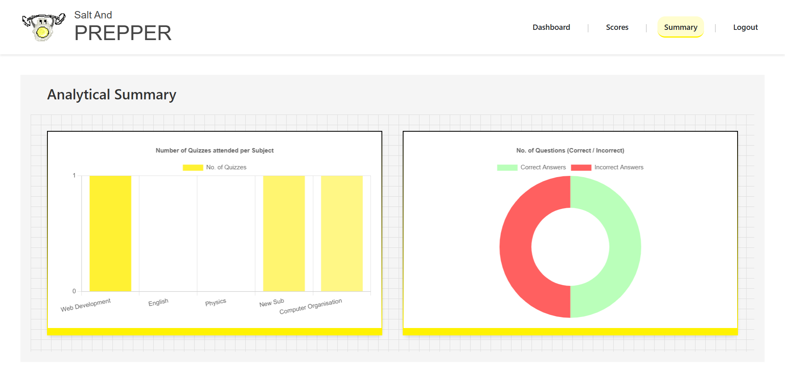The width and height of the screenshot is (785, 373).
Task: Click the red segment of the doughnut chart
Action: 516,247
